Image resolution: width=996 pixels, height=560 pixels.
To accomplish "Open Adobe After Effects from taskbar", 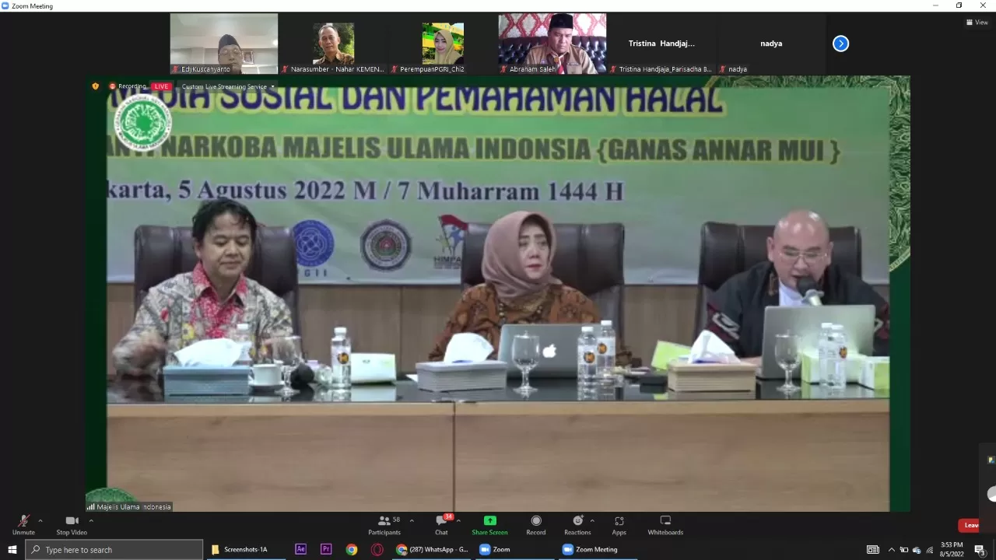I will (300, 549).
